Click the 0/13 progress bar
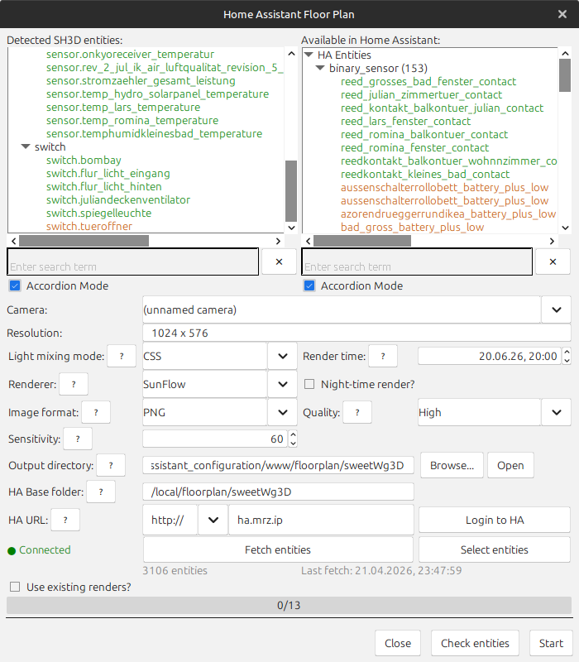This screenshot has height=662, width=579. tap(289, 606)
